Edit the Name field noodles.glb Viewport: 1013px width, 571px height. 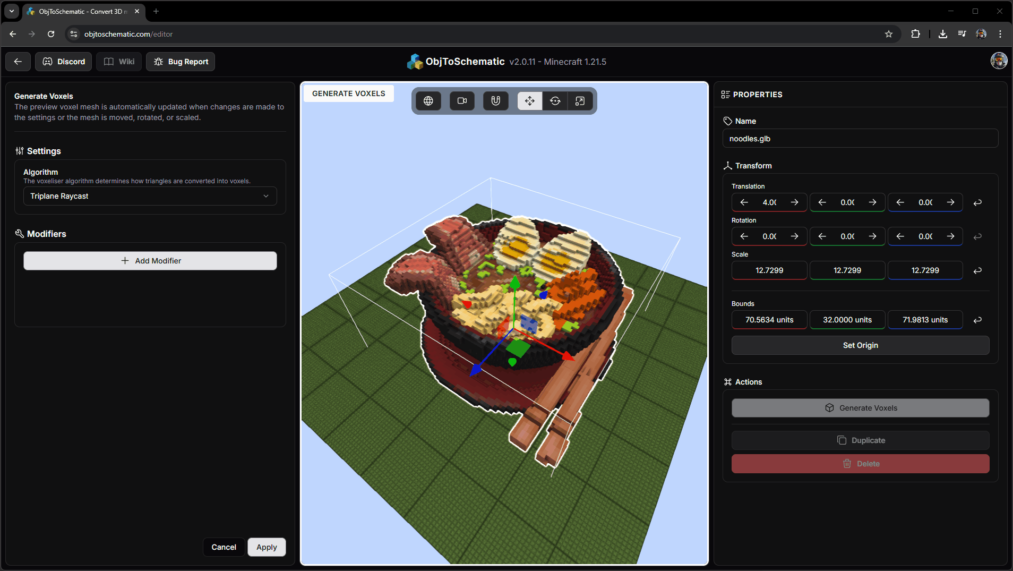pos(860,139)
